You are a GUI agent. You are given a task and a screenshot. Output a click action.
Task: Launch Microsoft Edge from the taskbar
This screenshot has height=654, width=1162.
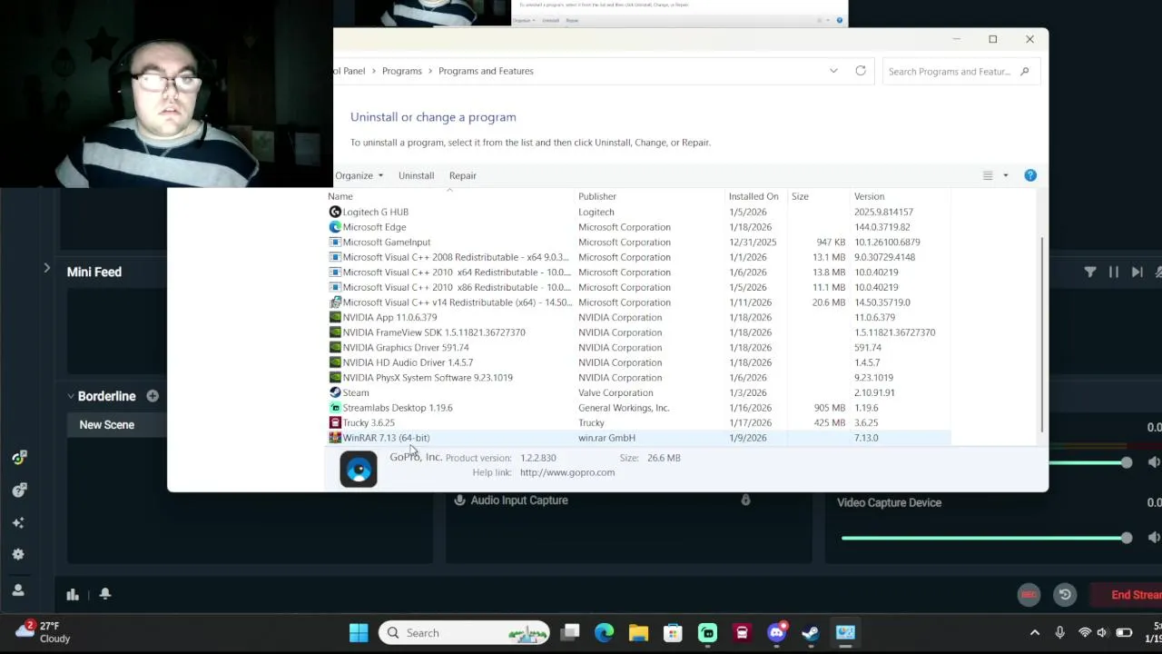tap(604, 633)
